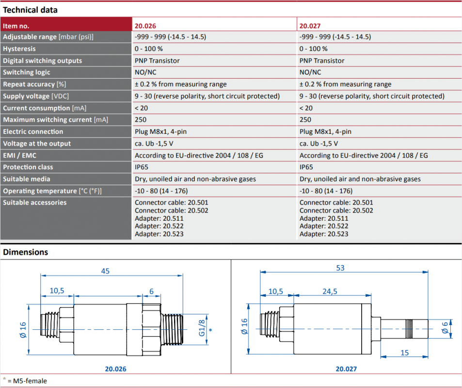Click the "20.027" caption under the drawing
462x388 pixels.
346,369
